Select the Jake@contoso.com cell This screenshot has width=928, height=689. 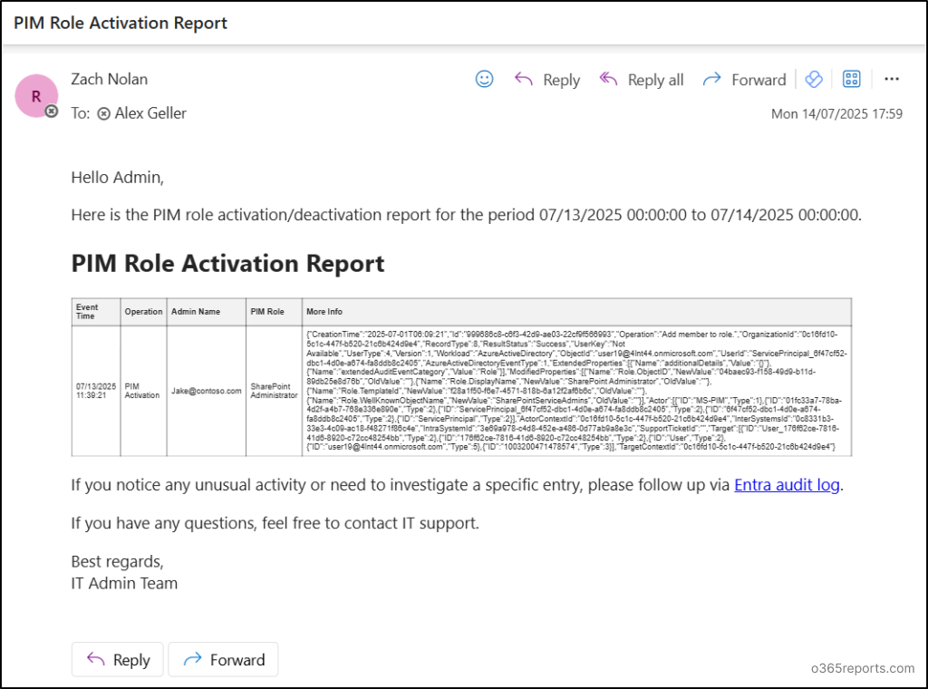pos(206,391)
